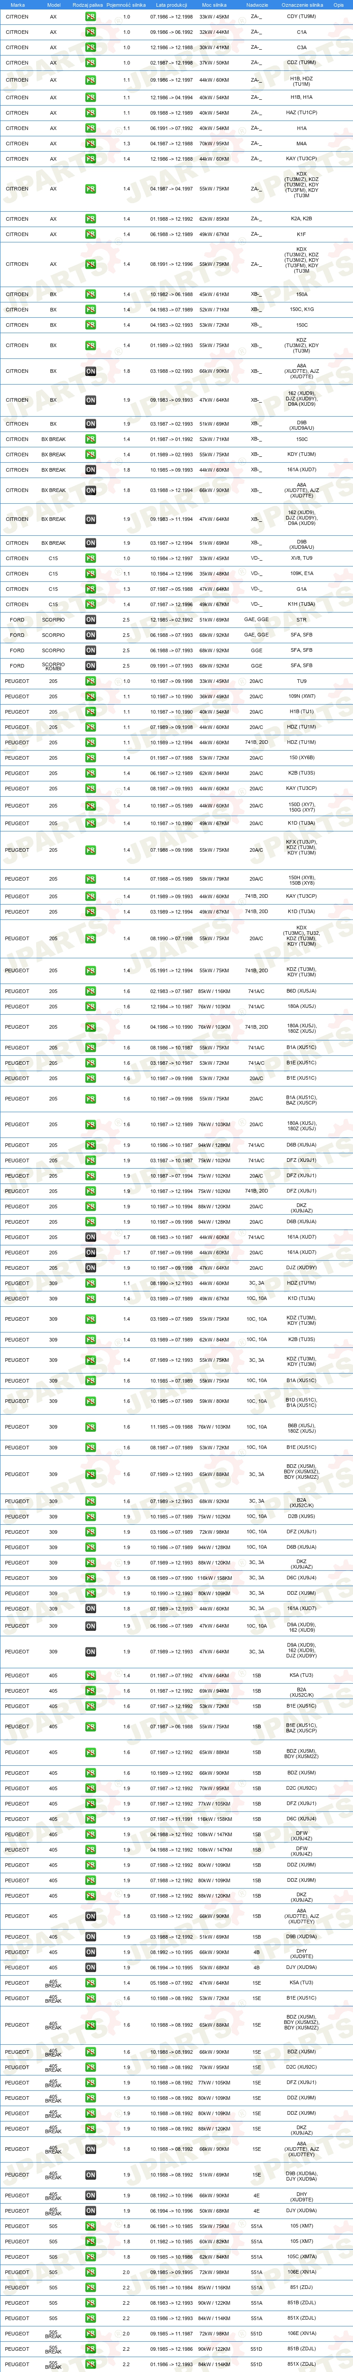
Task: Click petrol icon in Peugeot 205 109N (XW7) row
Action: (90, 696)
